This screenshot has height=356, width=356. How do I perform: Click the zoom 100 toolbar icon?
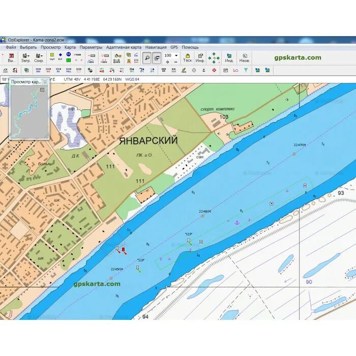tap(48, 70)
